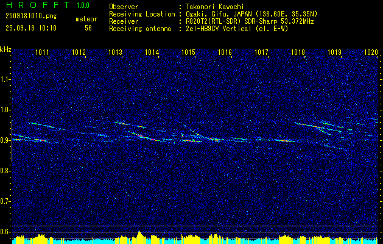Click the 0.9 frequency axis label

point(5,140)
